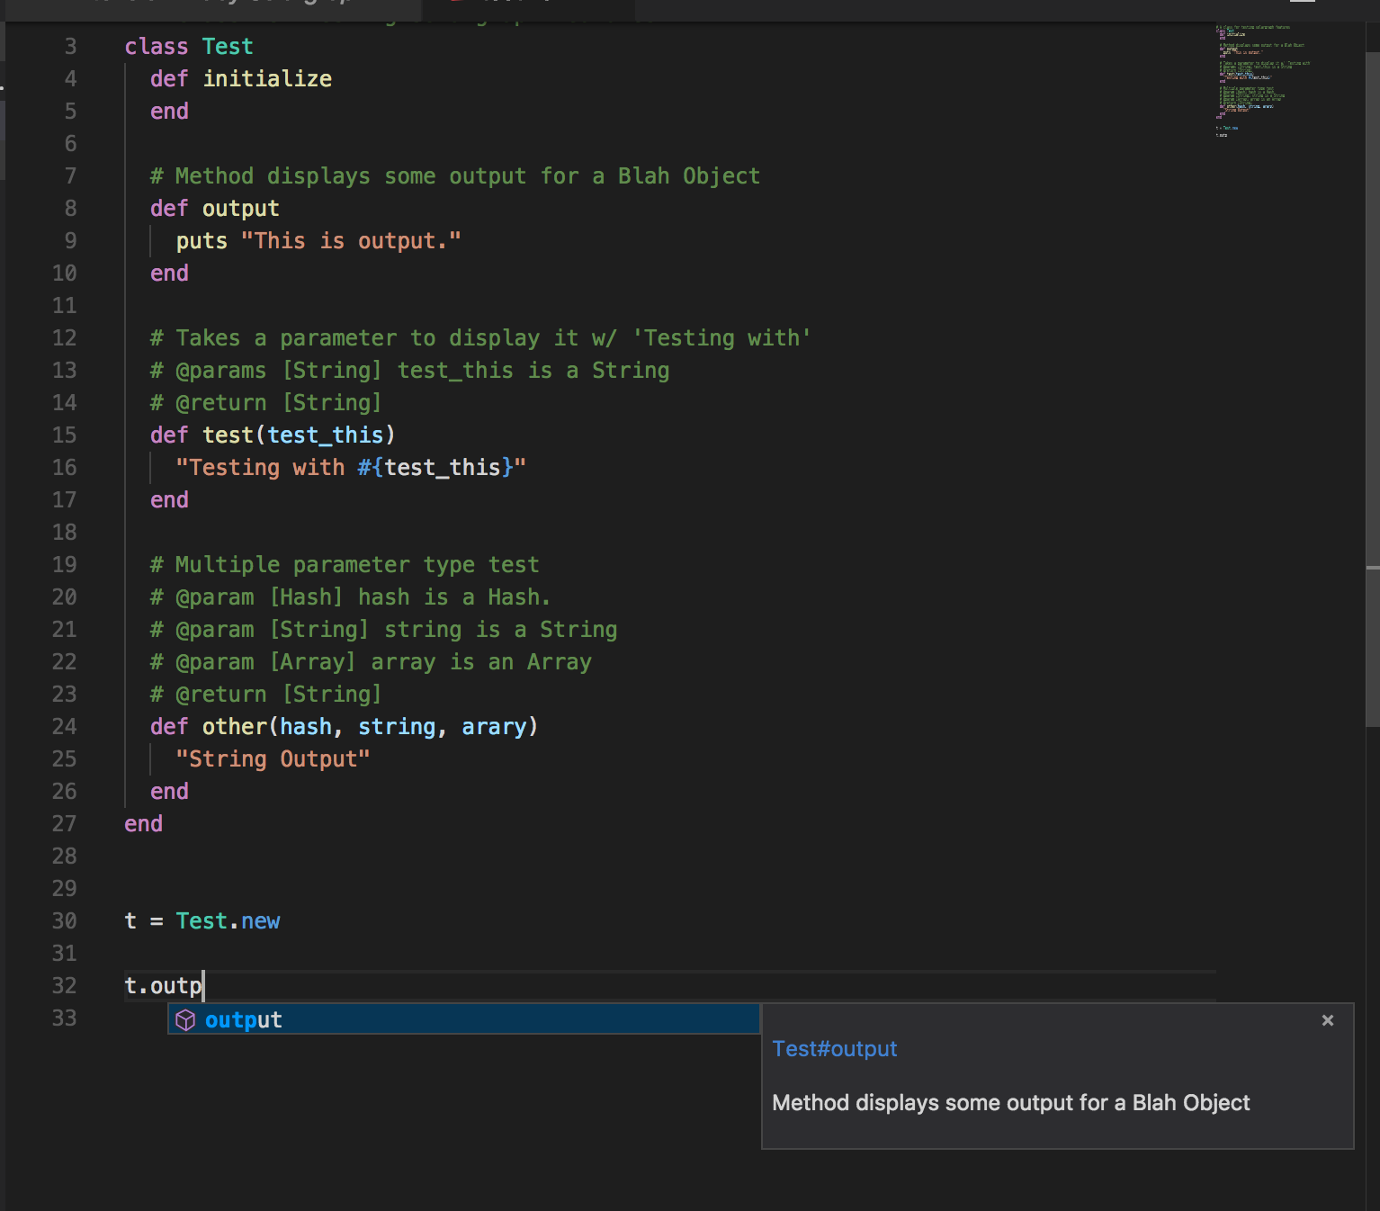Click the puts statement on line 9

pos(200,240)
